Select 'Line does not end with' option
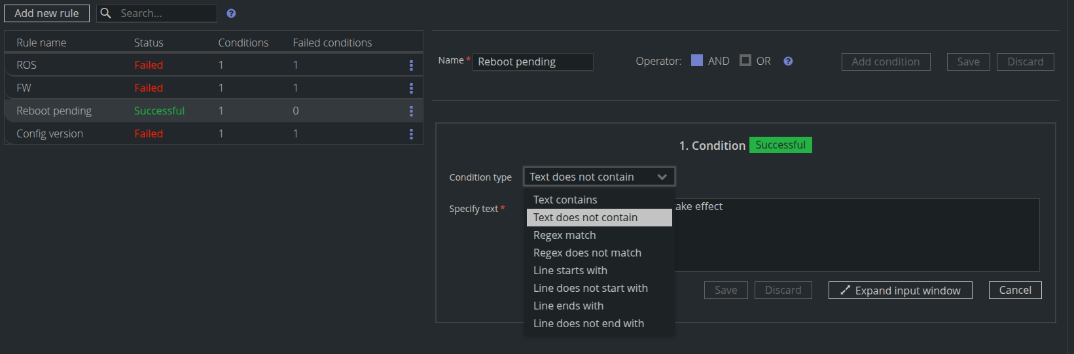1074x354 pixels. pos(588,323)
